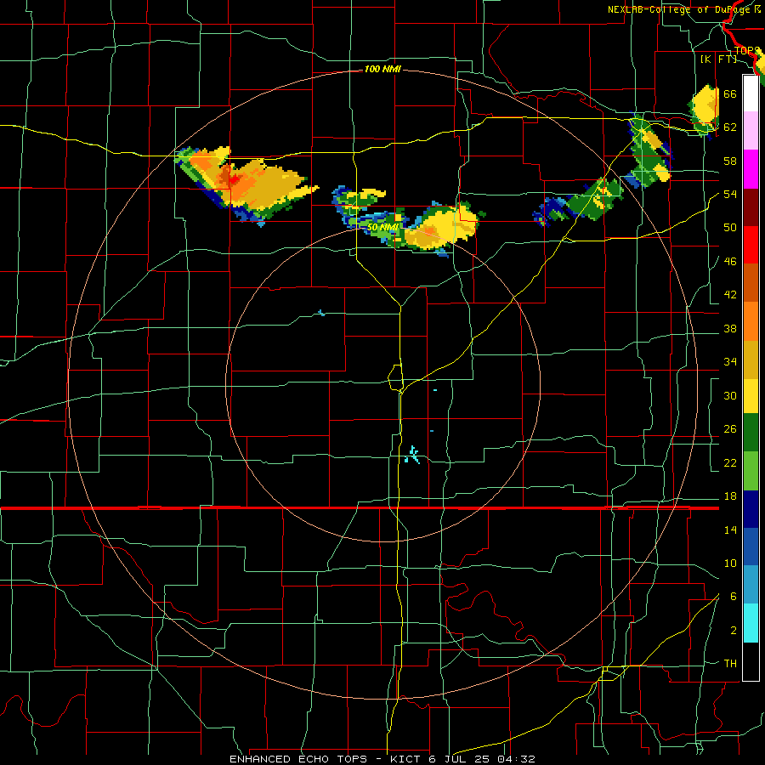Click the navy blue legend swatch
The height and width of the screenshot is (765, 765).
[x=751, y=509]
